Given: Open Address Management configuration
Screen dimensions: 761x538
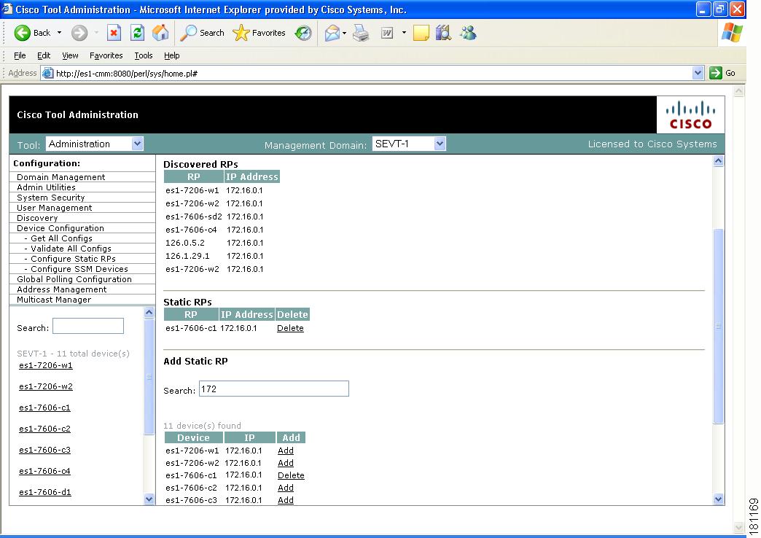Looking at the screenshot, I should click(62, 289).
